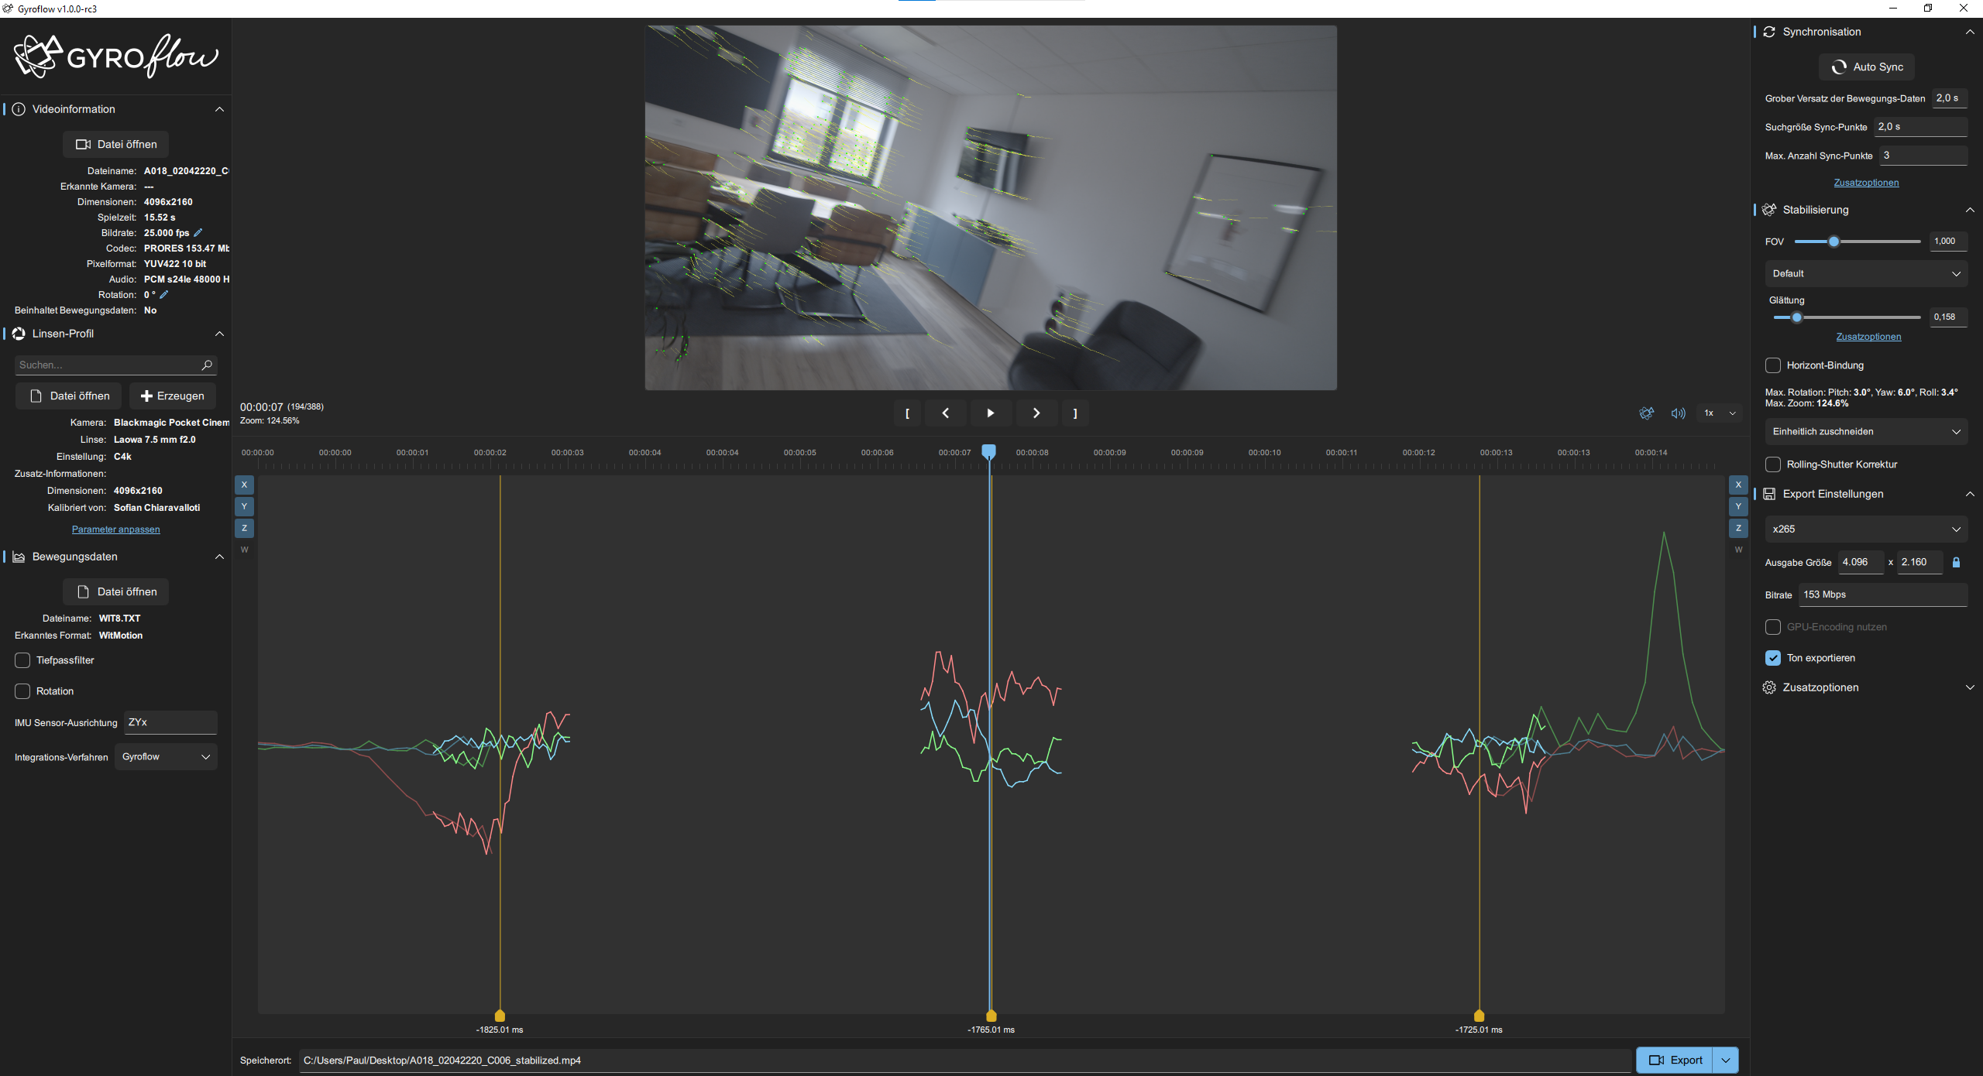The width and height of the screenshot is (1983, 1076).
Task: Edit the Bildrate via its pencil icon
Action: (x=198, y=232)
